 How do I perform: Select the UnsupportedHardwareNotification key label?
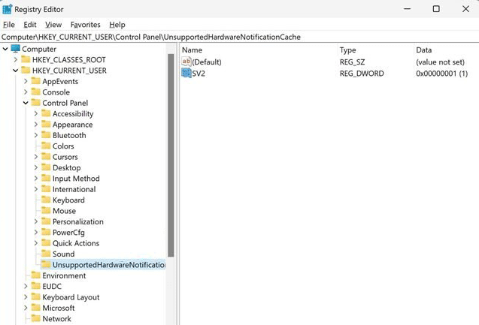109,265
